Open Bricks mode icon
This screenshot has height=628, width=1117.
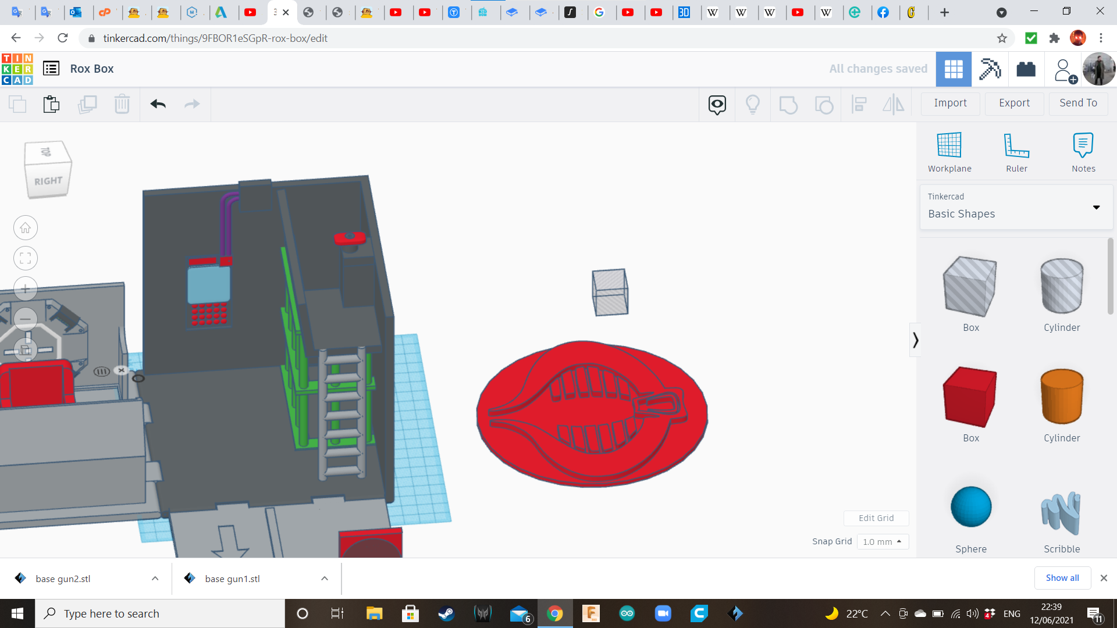pos(1026,69)
